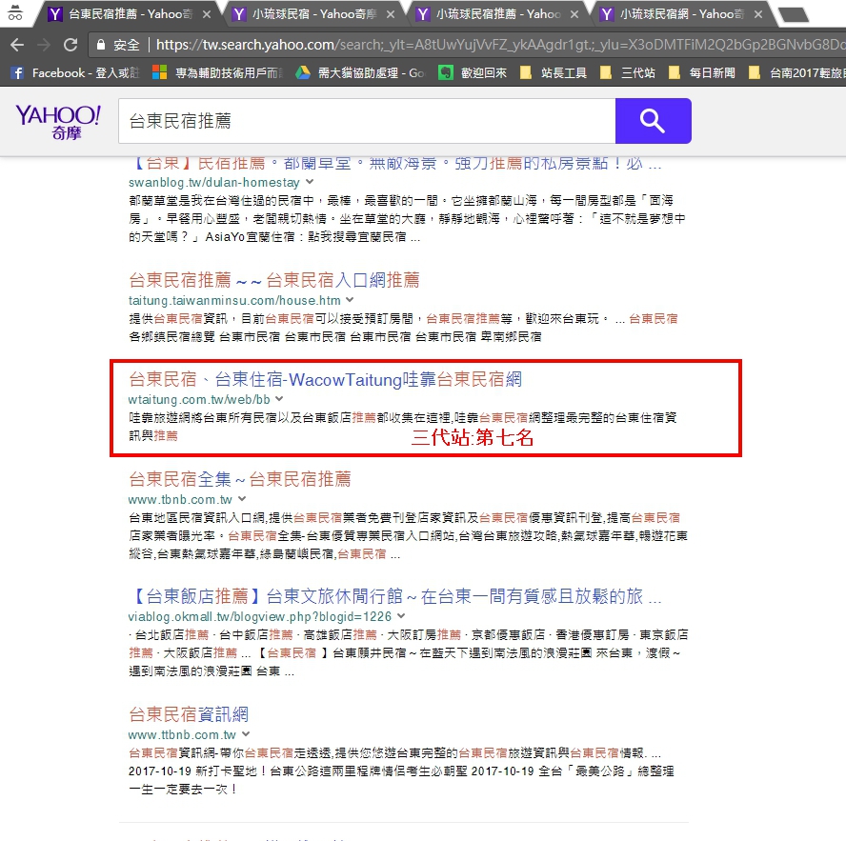Expand dropdown next to www.ttbnb.com.tw
This screenshot has height=841, width=846.
tap(246, 733)
